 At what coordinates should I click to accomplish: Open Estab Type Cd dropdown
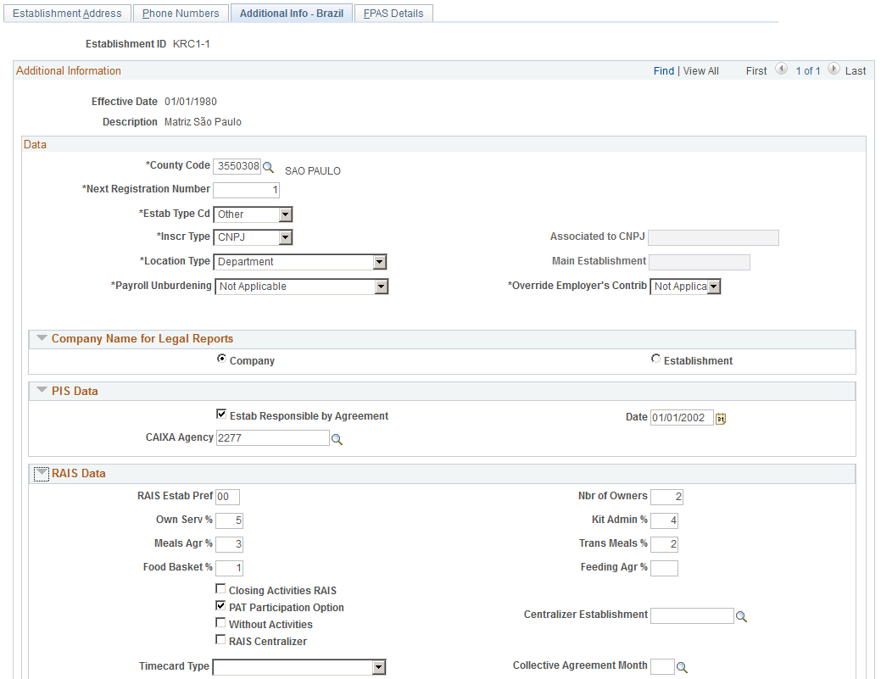click(286, 214)
